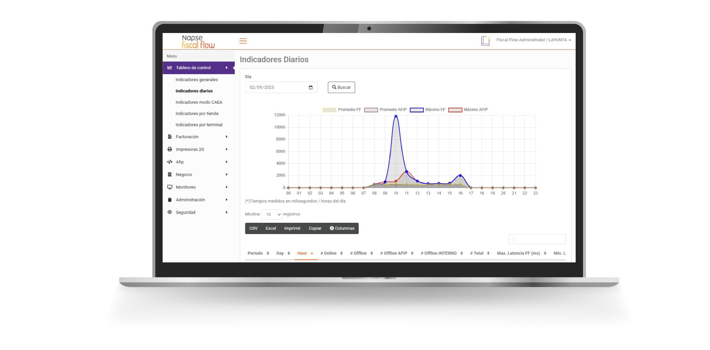Screen dimensions: 710x350
Task: Toggle Promedio AFIP legend color swatch
Action: [x=371, y=110]
